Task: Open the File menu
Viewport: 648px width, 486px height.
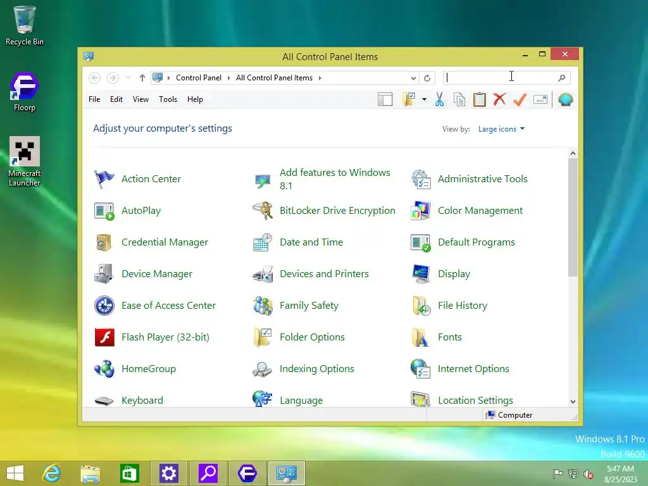Action: (94, 99)
